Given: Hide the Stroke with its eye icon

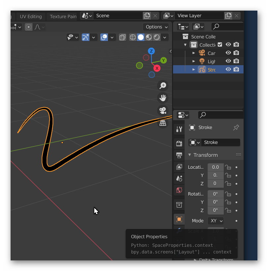Looking at the screenshot, I should pyautogui.click(x=228, y=69).
